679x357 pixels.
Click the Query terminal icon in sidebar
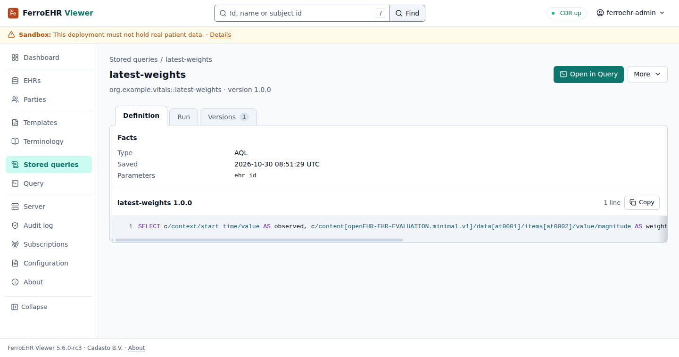[x=15, y=183]
